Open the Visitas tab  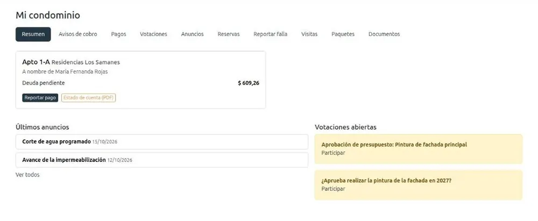coord(309,34)
